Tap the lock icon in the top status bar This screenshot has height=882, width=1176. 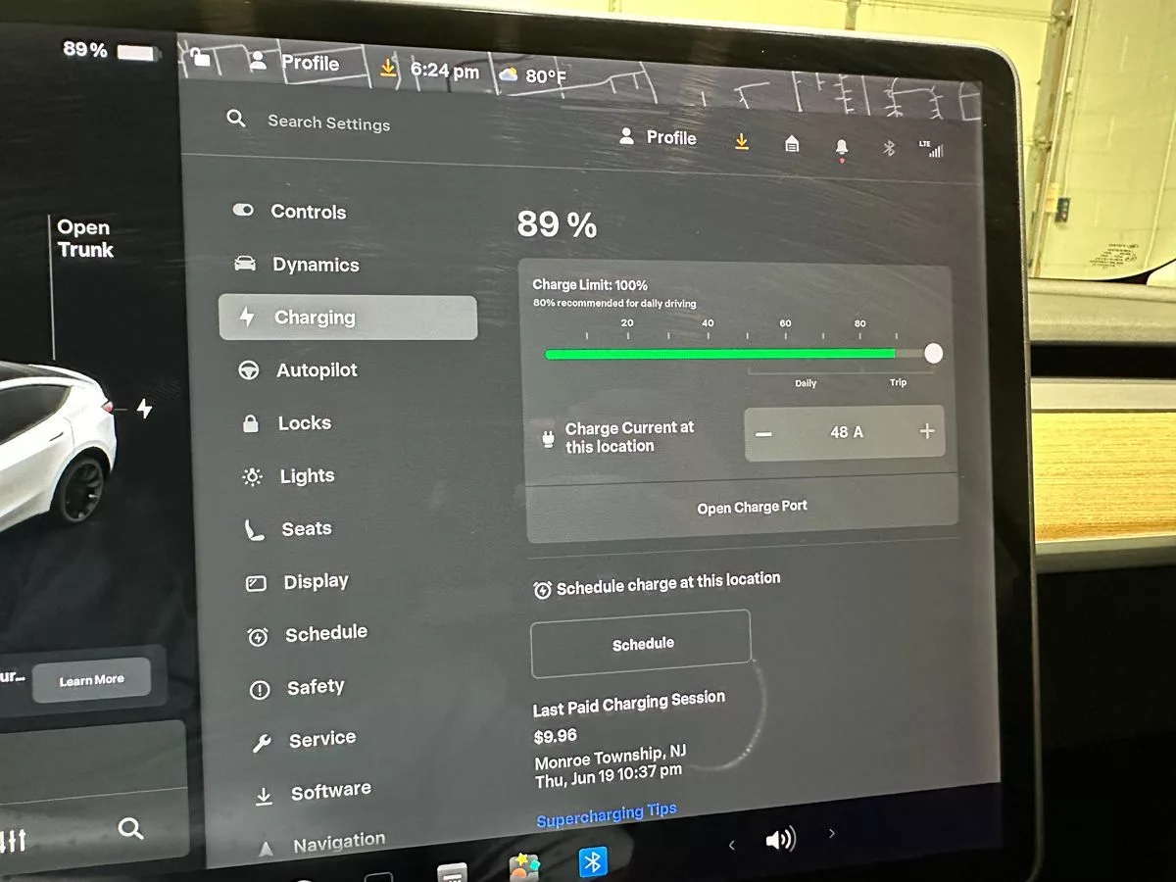200,58
